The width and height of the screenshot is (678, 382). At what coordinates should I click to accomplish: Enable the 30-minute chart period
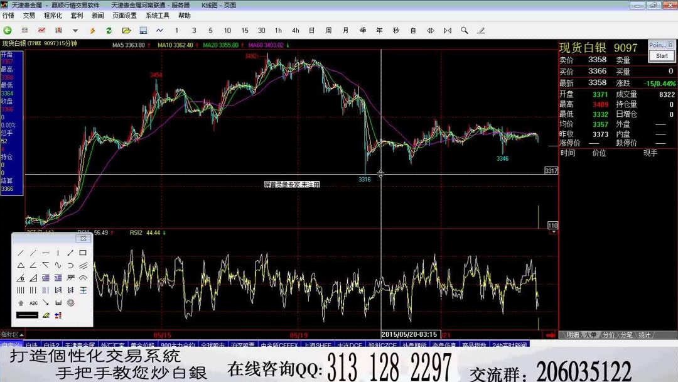[262, 30]
